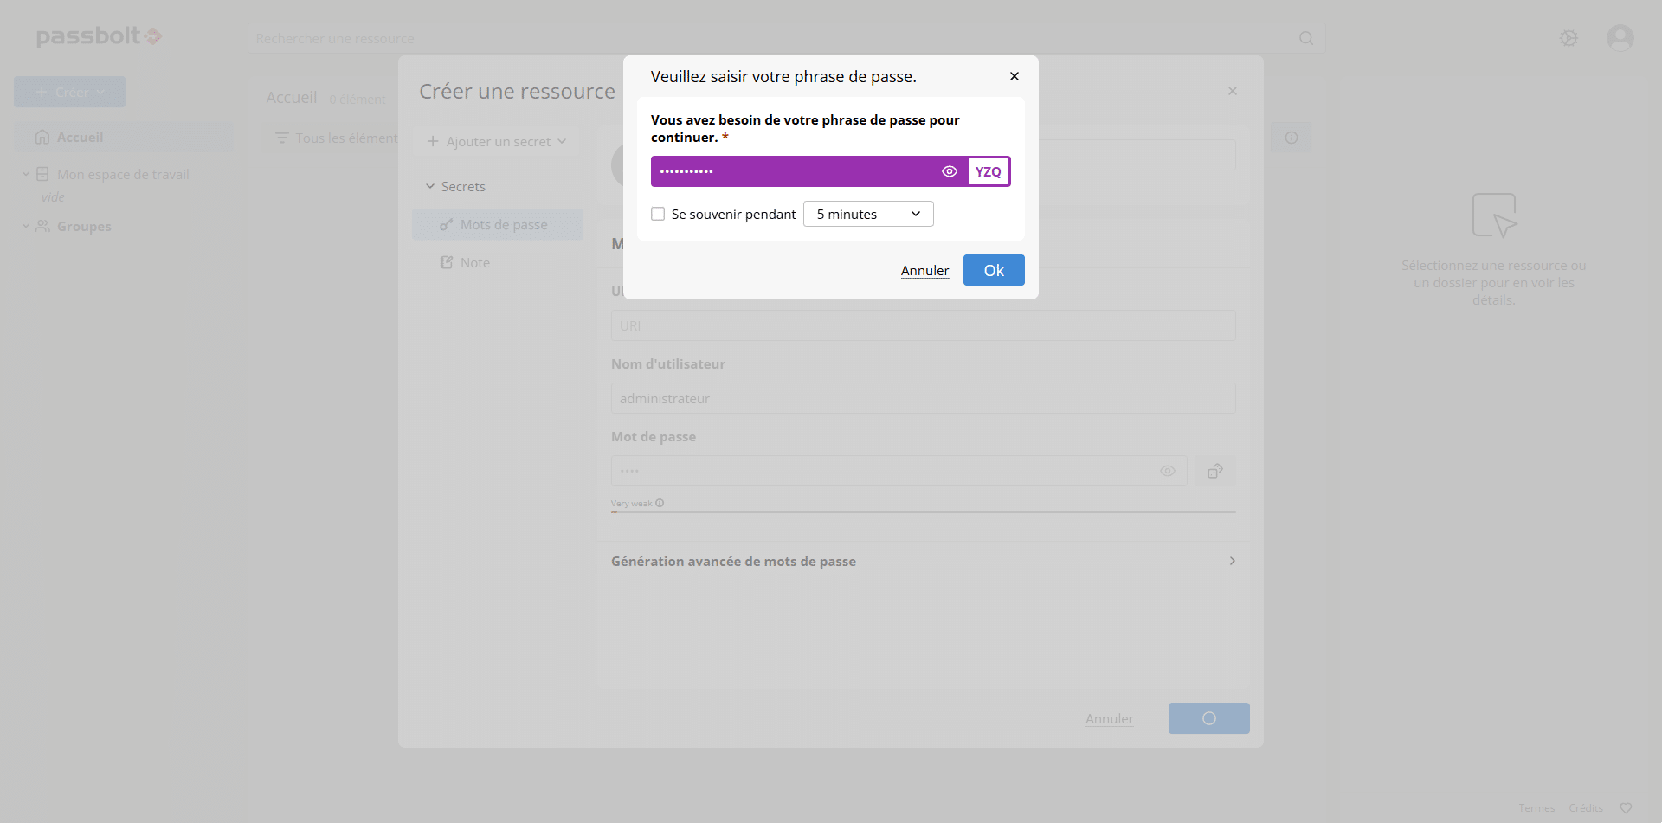The width and height of the screenshot is (1662, 823).
Task: Show passphrase using the eye icon
Action: coord(949,171)
